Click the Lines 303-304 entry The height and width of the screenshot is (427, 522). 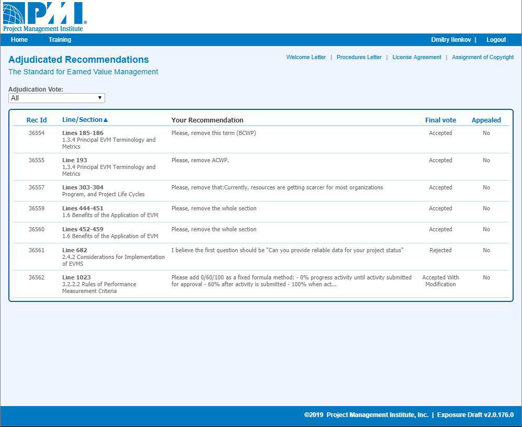coord(83,187)
